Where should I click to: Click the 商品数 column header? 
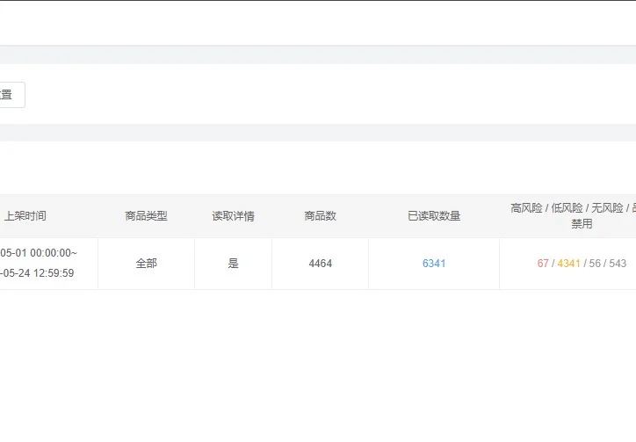point(320,216)
